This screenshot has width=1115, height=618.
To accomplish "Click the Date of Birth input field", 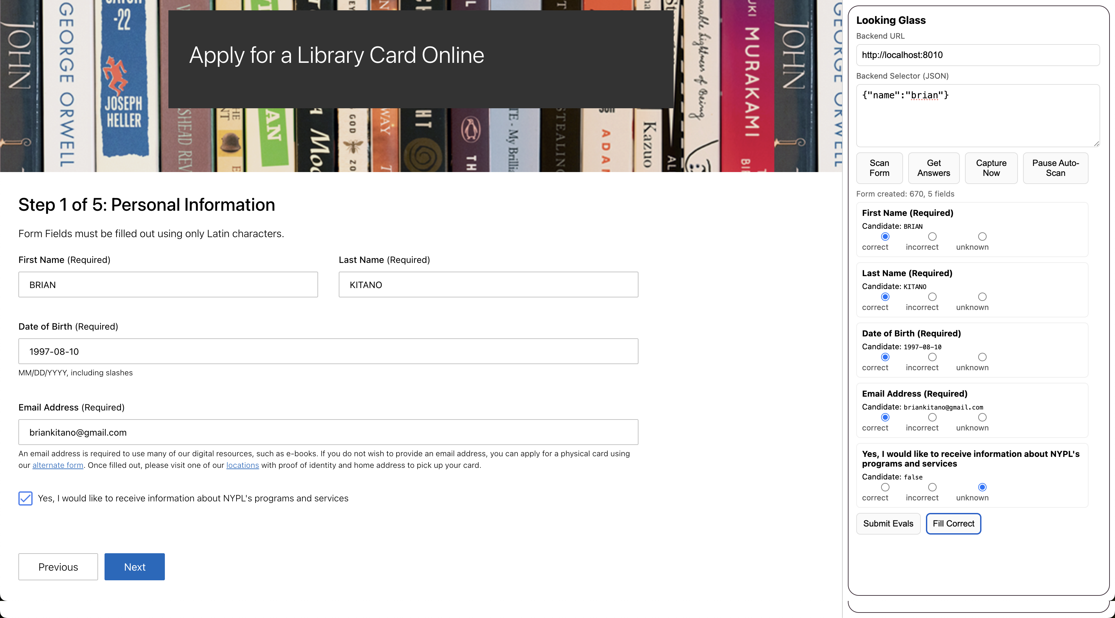I will coord(328,351).
